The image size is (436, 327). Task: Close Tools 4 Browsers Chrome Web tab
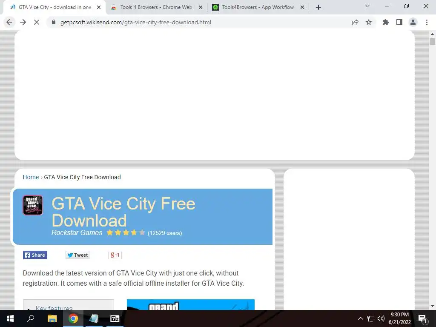point(200,8)
